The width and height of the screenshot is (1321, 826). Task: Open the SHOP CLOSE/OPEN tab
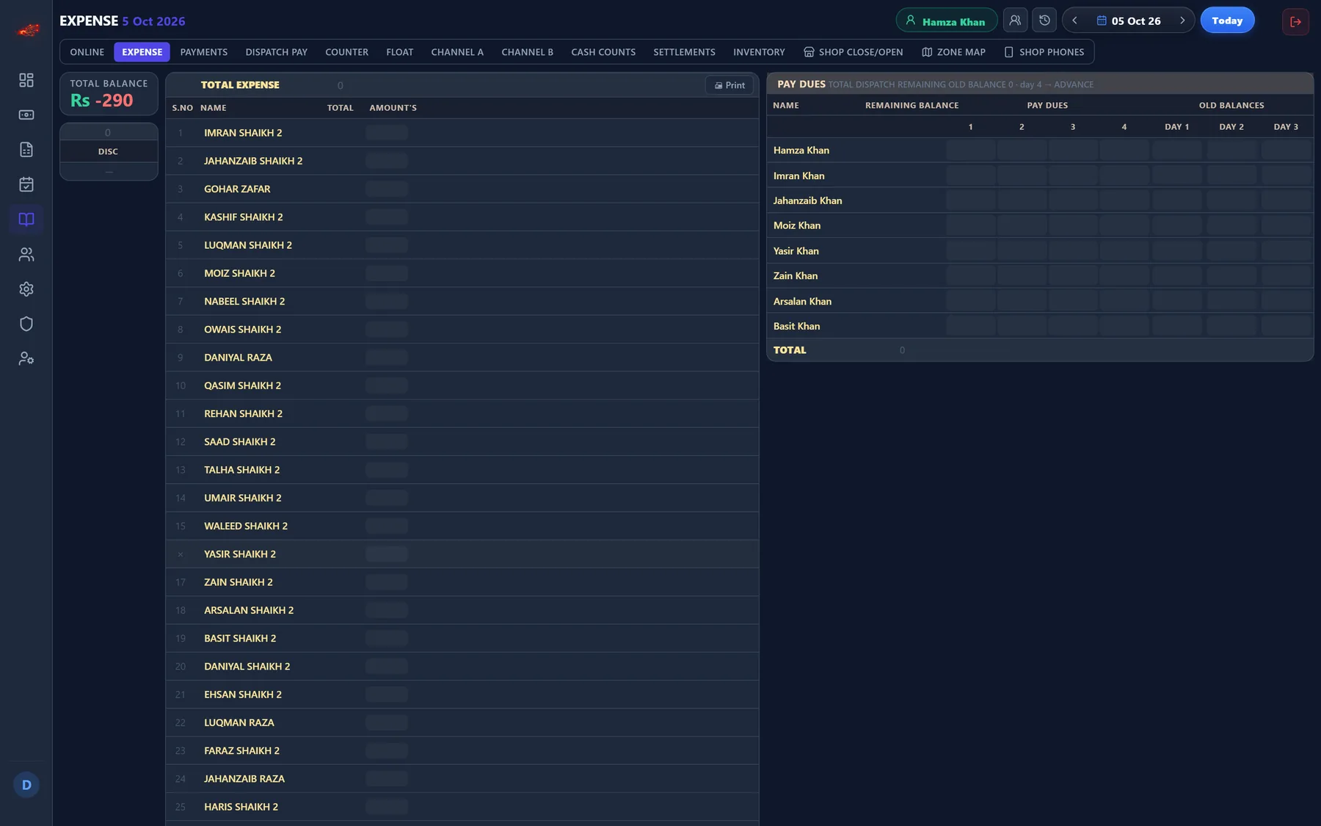click(854, 52)
